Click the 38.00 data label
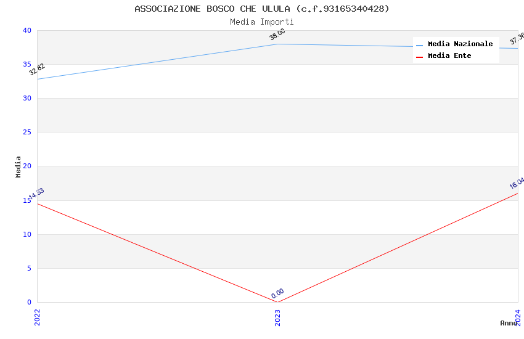Image resolution: width=524 pixels, height=339 pixels. 277,34
